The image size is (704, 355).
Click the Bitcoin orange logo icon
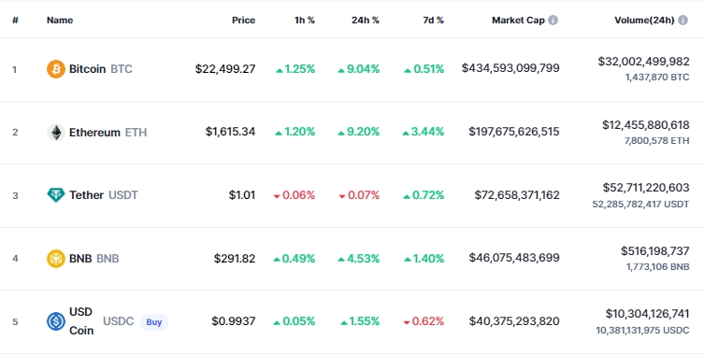56,69
